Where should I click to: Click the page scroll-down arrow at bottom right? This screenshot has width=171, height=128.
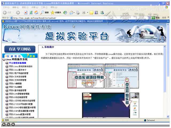pos(168,116)
